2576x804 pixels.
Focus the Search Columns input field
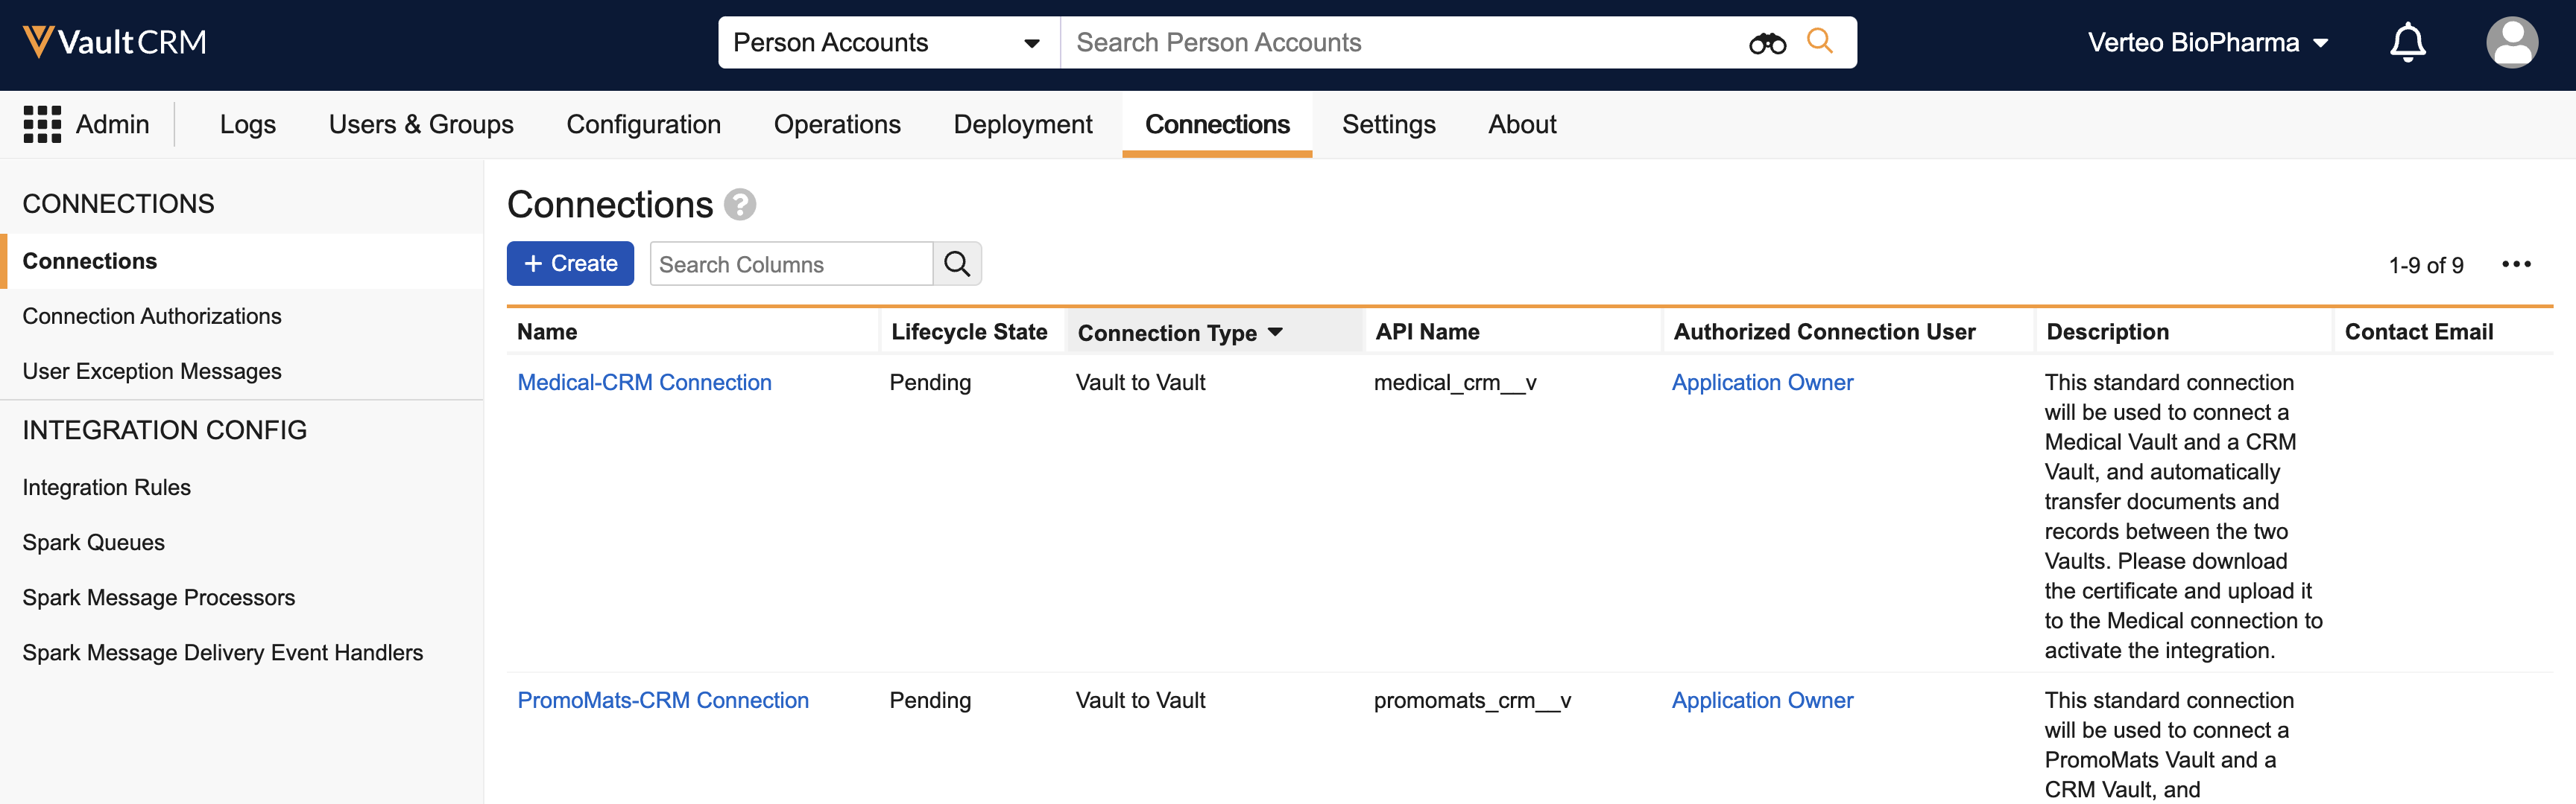790,265
